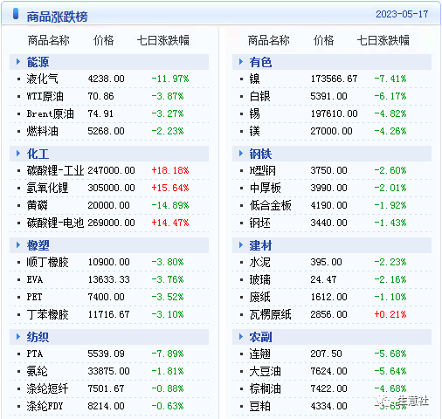442x419 pixels.
Task: Click the +0.21% change value
Action: pos(390,314)
